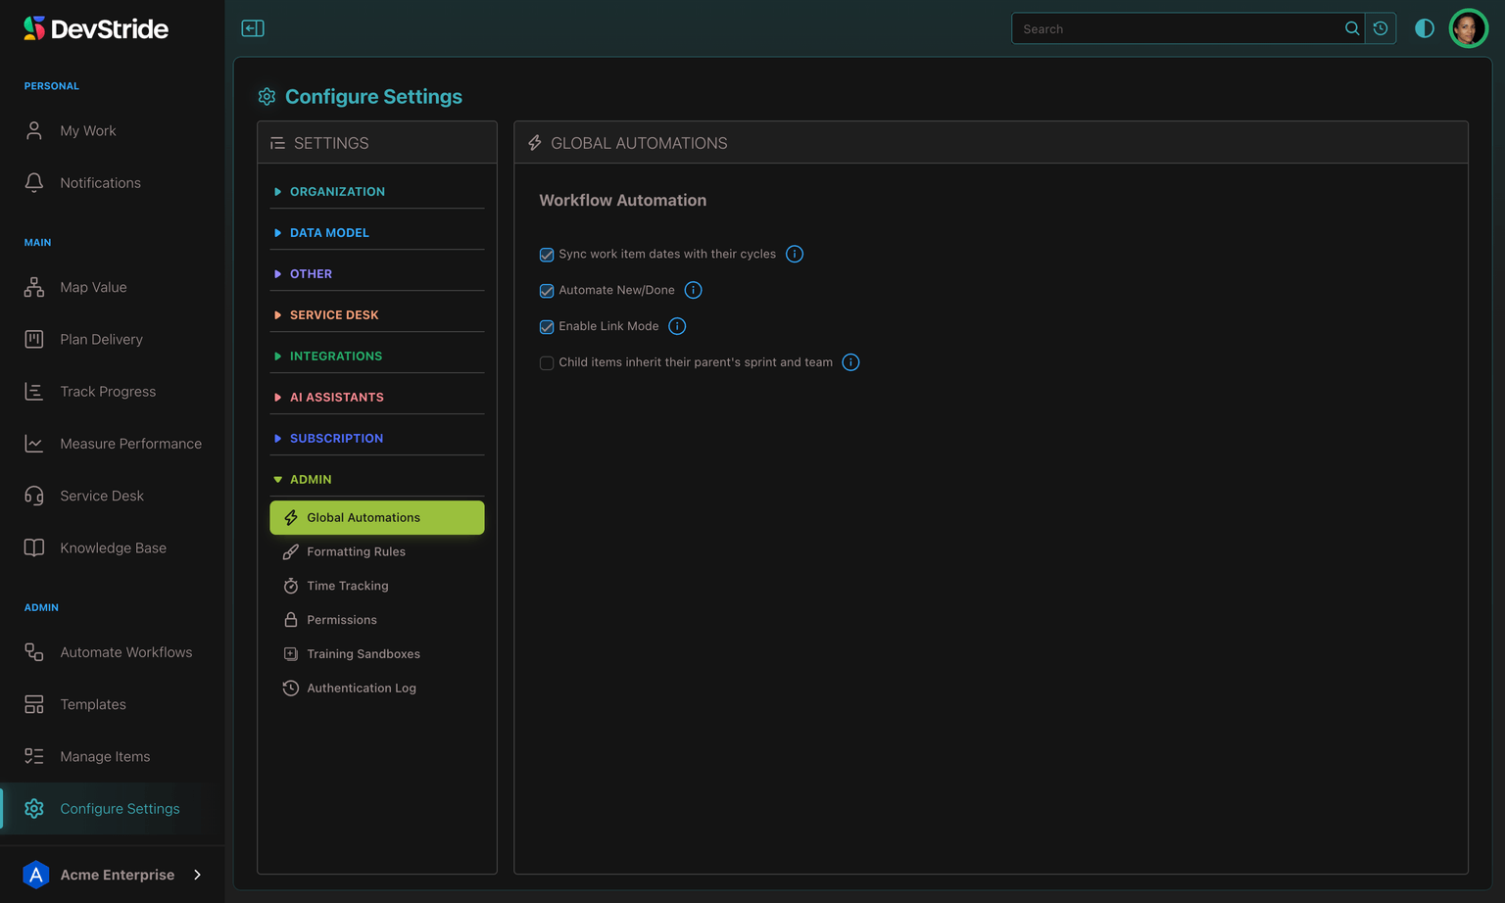The image size is (1505, 903).
Task: Show info for Enable Link Mode
Action: [677, 326]
